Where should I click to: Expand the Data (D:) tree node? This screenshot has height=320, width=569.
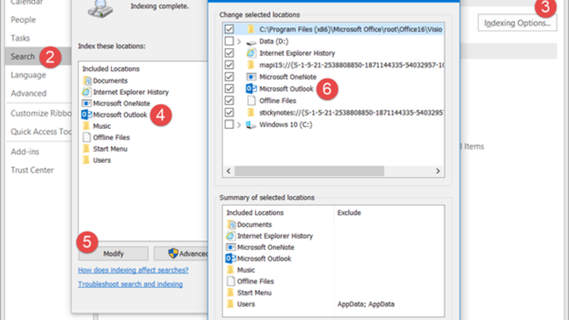[x=239, y=42]
